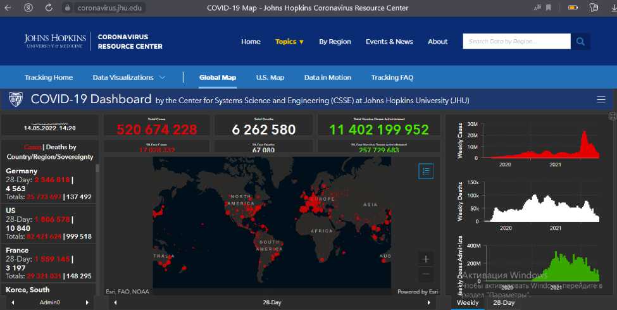Click the browser bookmark icon
This screenshot has height=310, width=617.
click(x=548, y=8)
